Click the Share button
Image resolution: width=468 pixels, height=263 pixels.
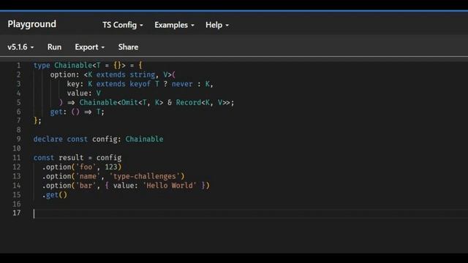[x=128, y=47]
